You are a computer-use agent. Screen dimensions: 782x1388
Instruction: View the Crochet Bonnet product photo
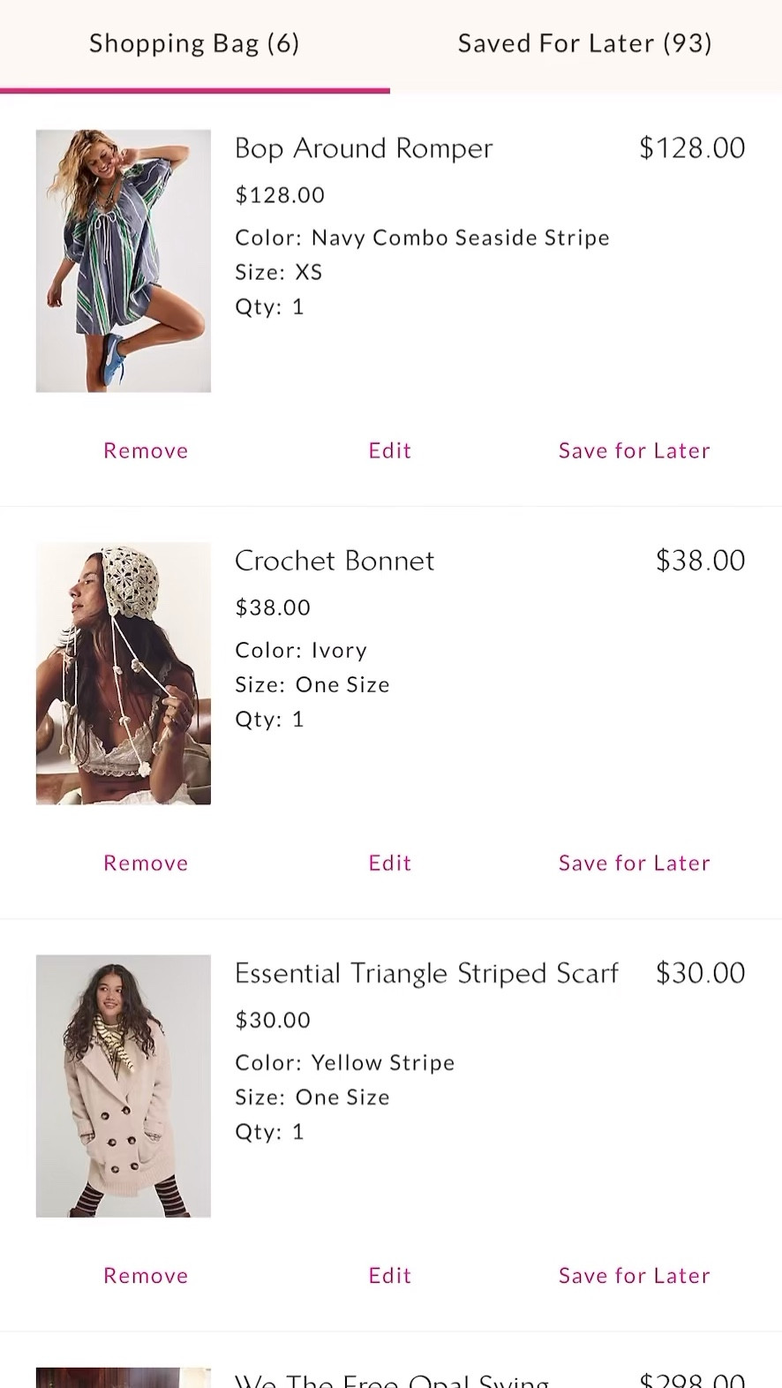(x=123, y=673)
